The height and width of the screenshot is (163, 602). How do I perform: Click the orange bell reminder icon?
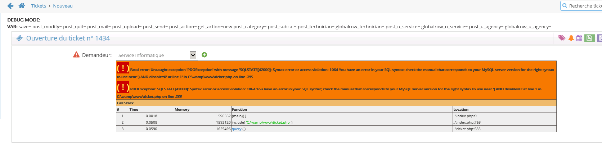click(571, 38)
